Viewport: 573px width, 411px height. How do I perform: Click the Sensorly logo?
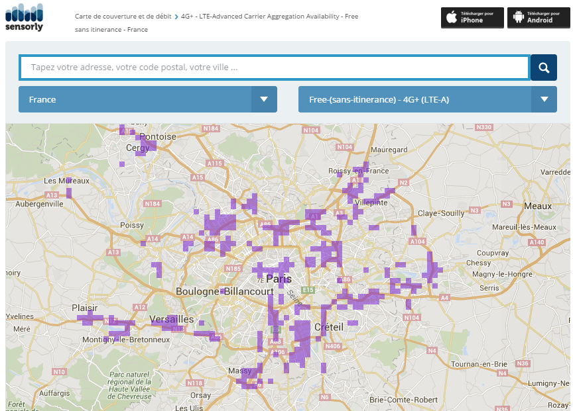pos(24,18)
